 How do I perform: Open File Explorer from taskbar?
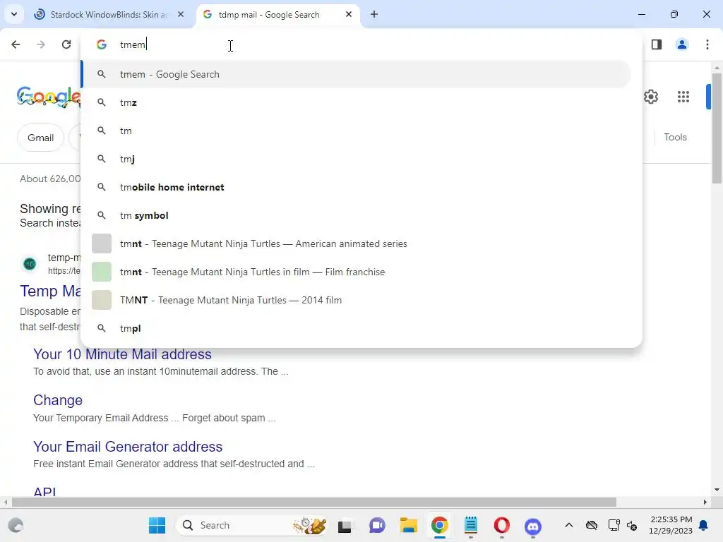(x=409, y=525)
